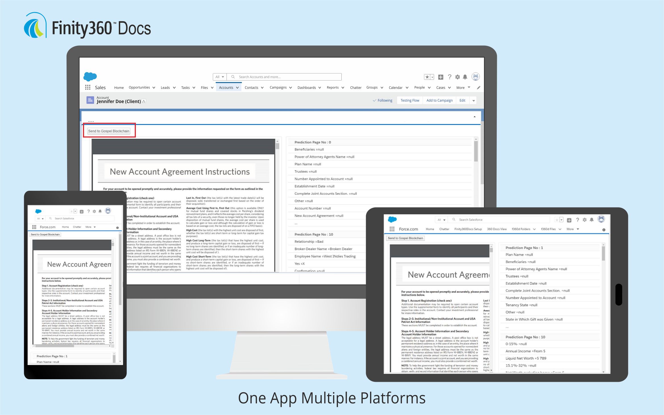Open Setup gear icon on tablet
The height and width of the screenshot is (415, 664).
pyautogui.click(x=584, y=220)
